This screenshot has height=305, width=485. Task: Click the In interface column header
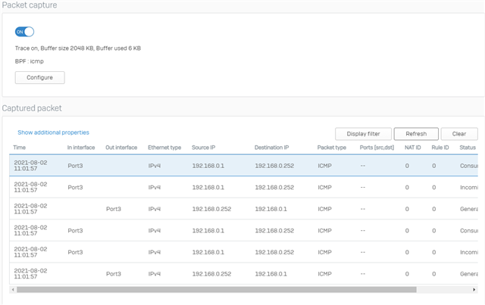(81, 148)
